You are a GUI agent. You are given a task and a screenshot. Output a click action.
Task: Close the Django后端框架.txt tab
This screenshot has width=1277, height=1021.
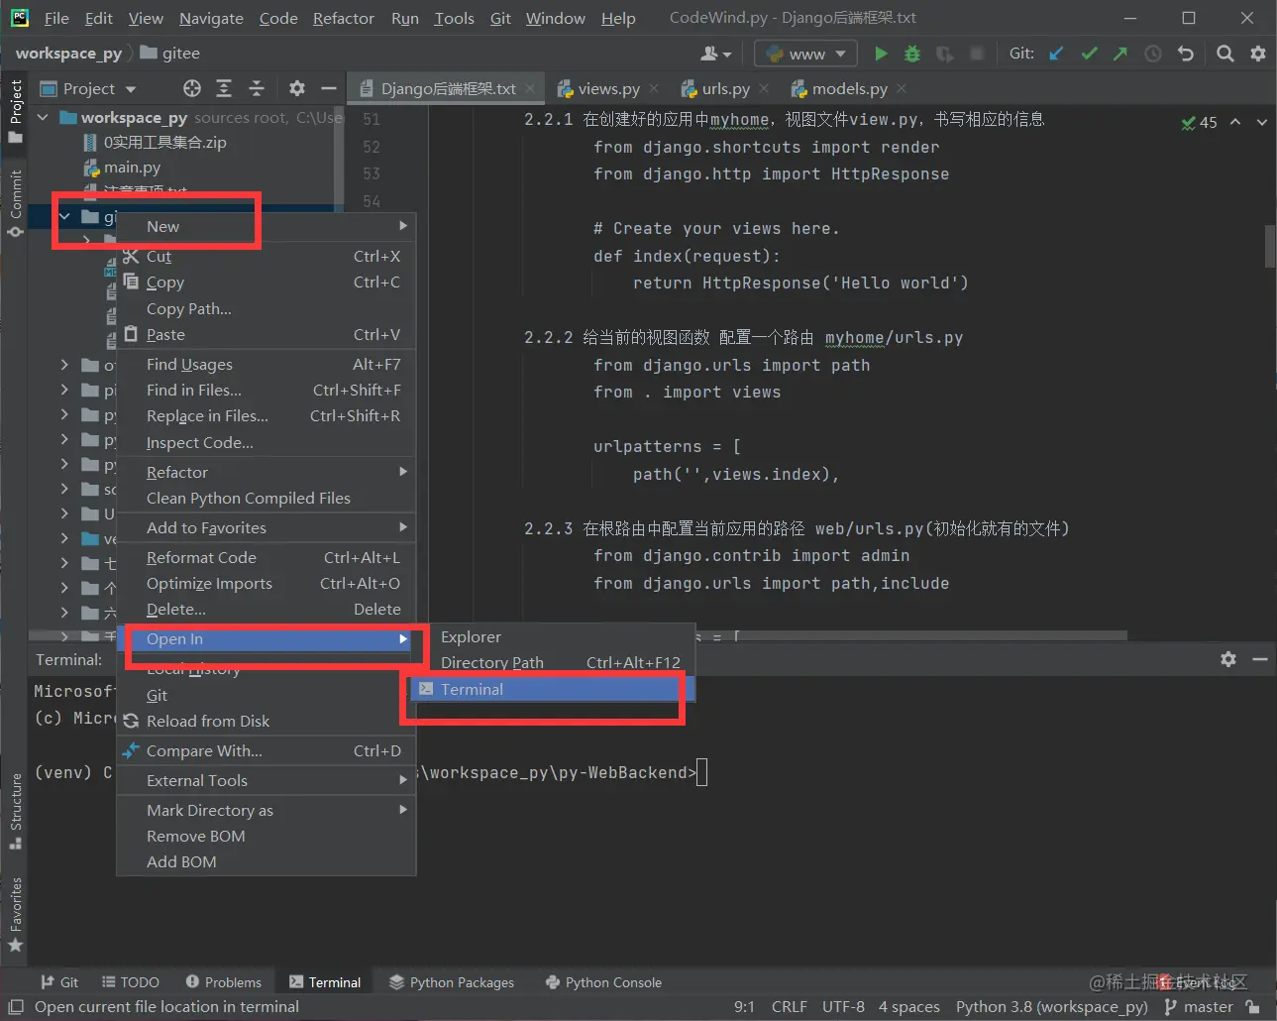point(530,89)
